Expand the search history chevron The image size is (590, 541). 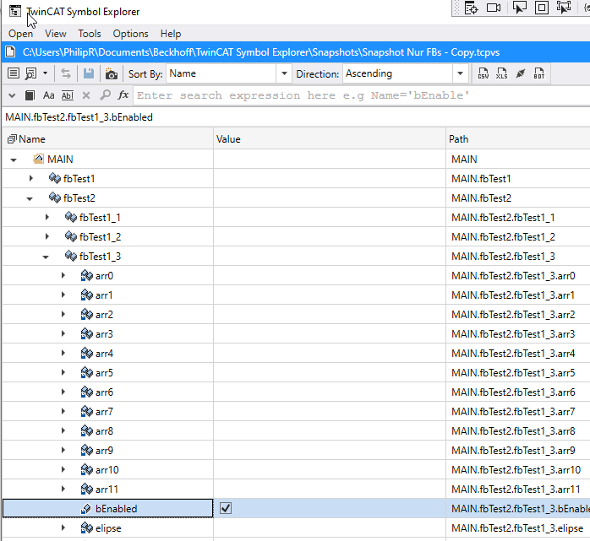(12, 95)
